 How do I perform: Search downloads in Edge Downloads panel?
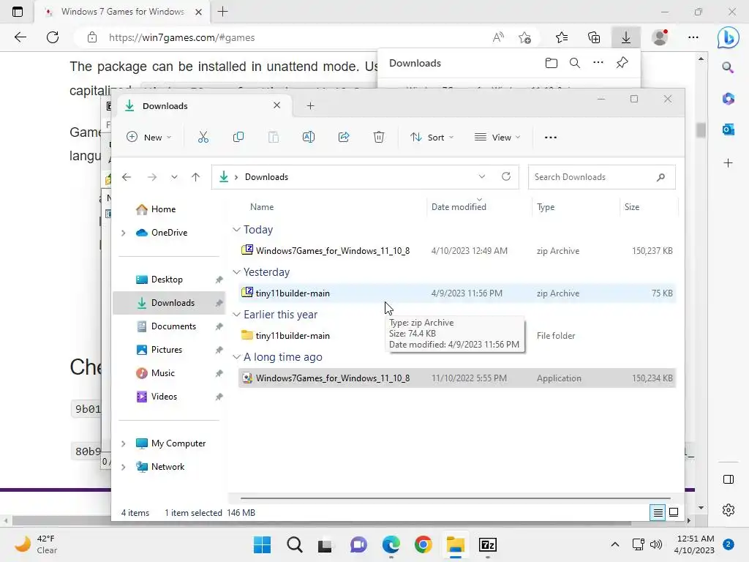[575, 63]
